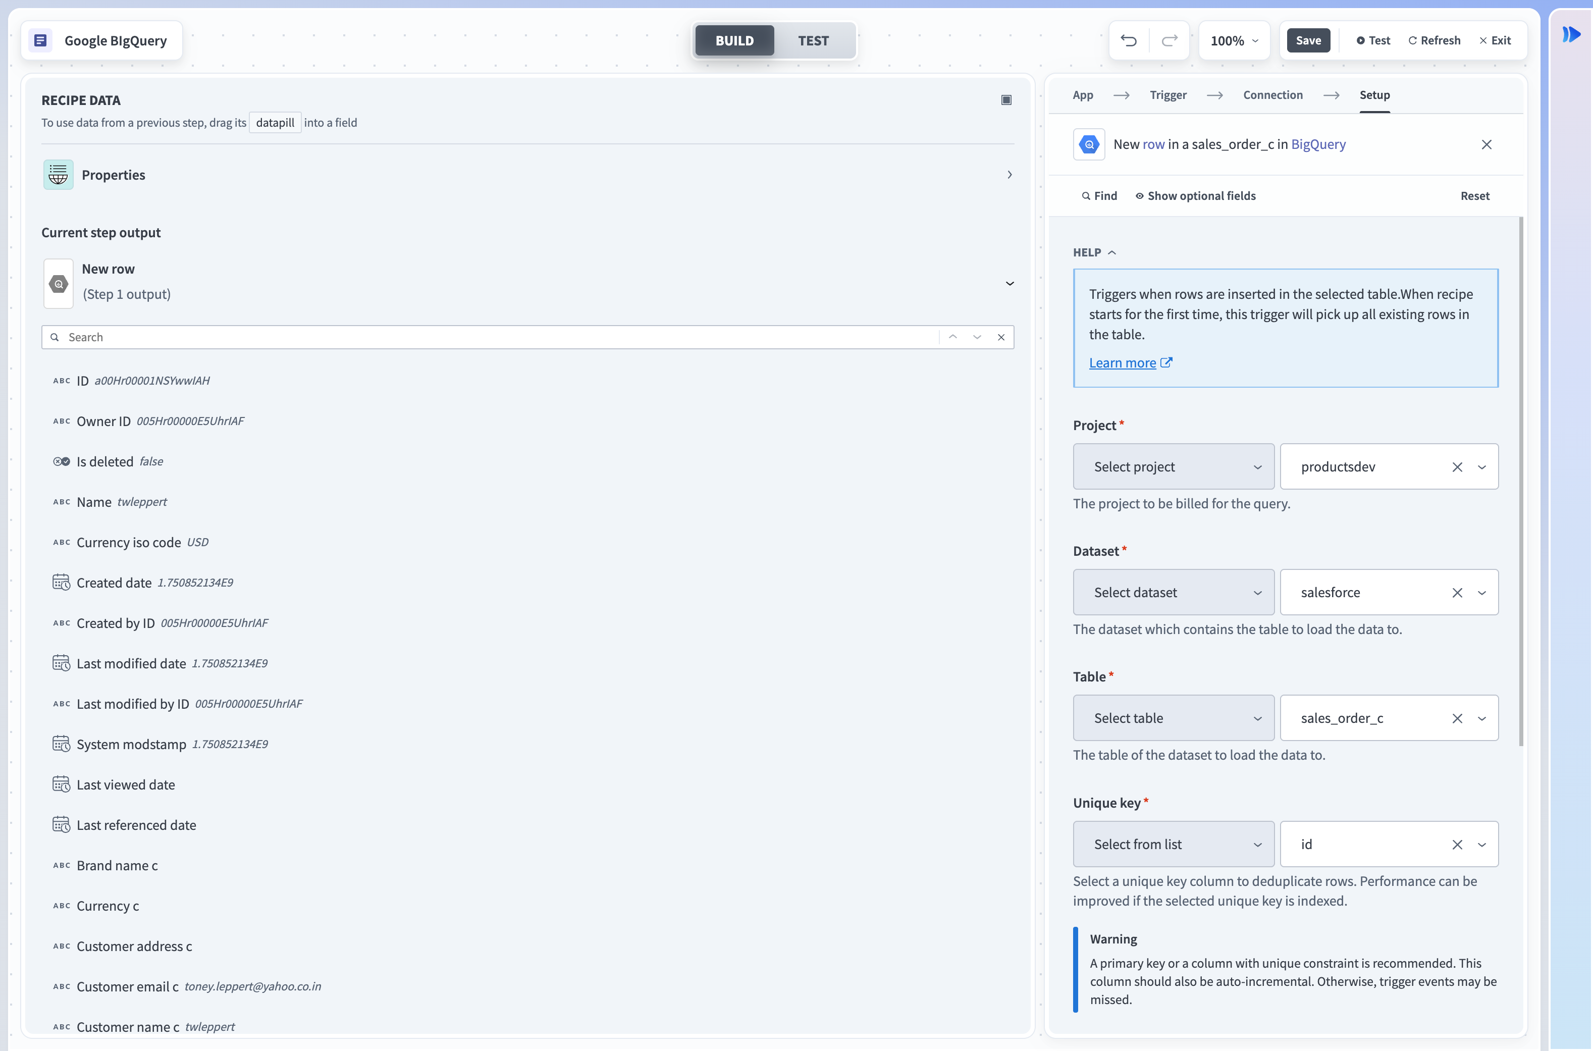Go to the Connection step tab
Screen dimensions: 1593x1051
pyautogui.click(x=1272, y=94)
